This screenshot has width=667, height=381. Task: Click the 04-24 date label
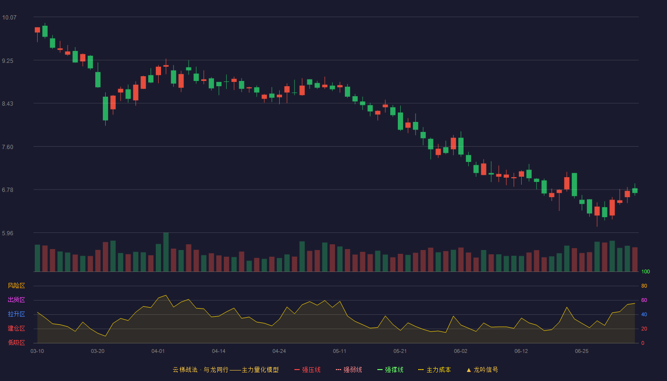(x=279, y=351)
